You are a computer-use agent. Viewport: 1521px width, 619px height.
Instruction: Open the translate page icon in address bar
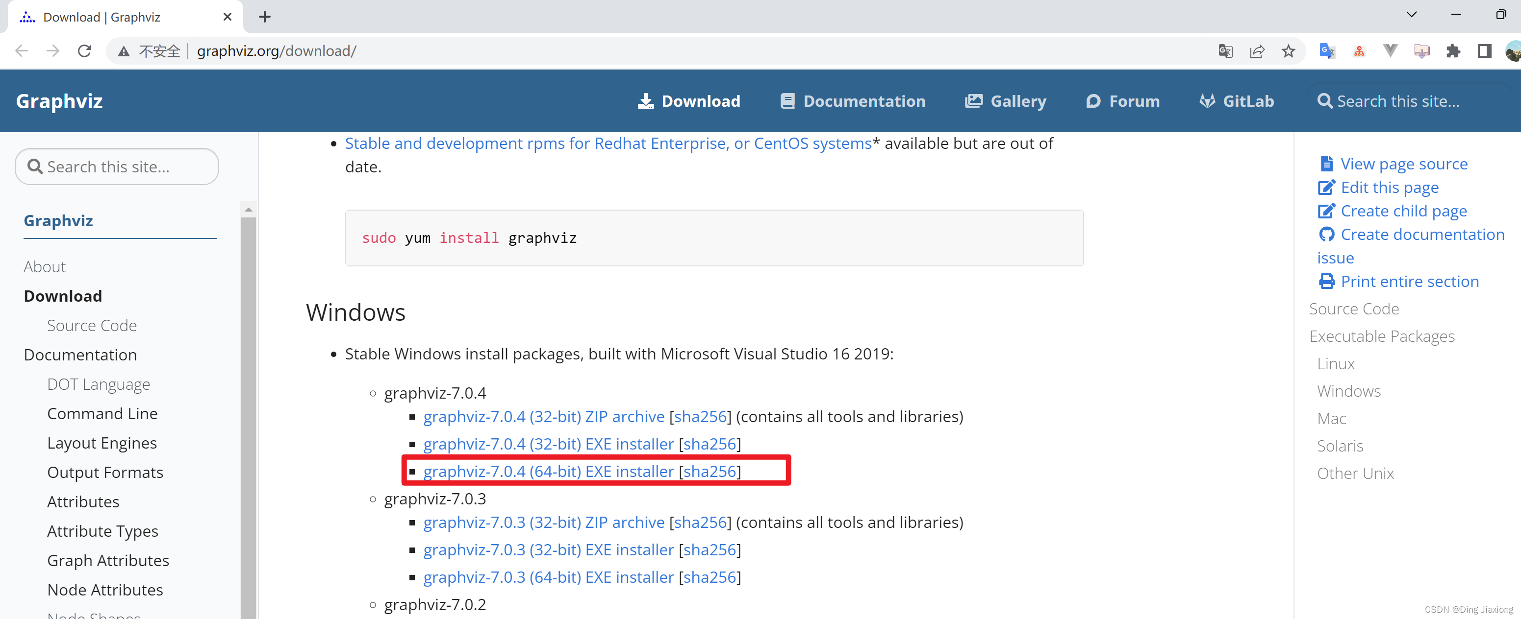click(x=1225, y=51)
